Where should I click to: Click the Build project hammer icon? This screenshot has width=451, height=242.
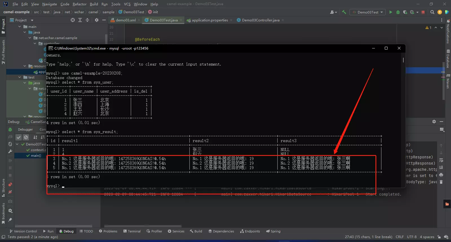[x=344, y=12]
